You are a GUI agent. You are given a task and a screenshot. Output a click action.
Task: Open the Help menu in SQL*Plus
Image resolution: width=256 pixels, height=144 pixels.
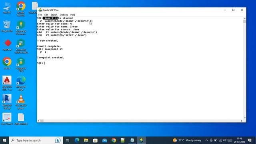73,15
